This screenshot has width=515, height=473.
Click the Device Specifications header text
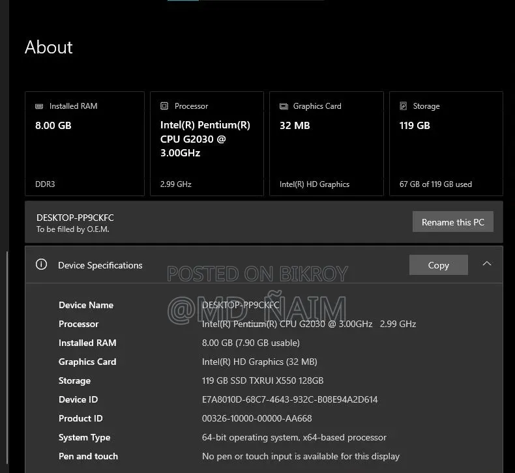tap(100, 265)
